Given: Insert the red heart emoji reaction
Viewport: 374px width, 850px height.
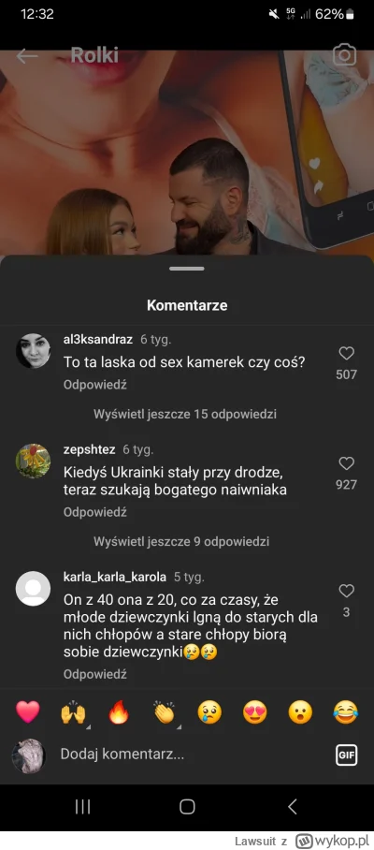Looking at the screenshot, I should pos(28,711).
